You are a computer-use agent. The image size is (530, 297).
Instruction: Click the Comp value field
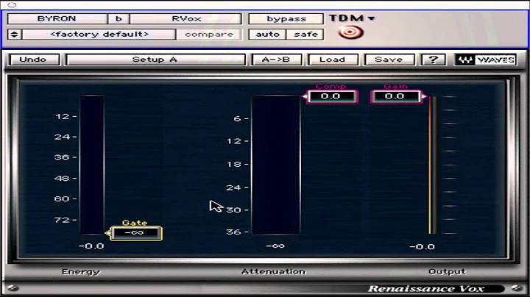click(x=331, y=96)
